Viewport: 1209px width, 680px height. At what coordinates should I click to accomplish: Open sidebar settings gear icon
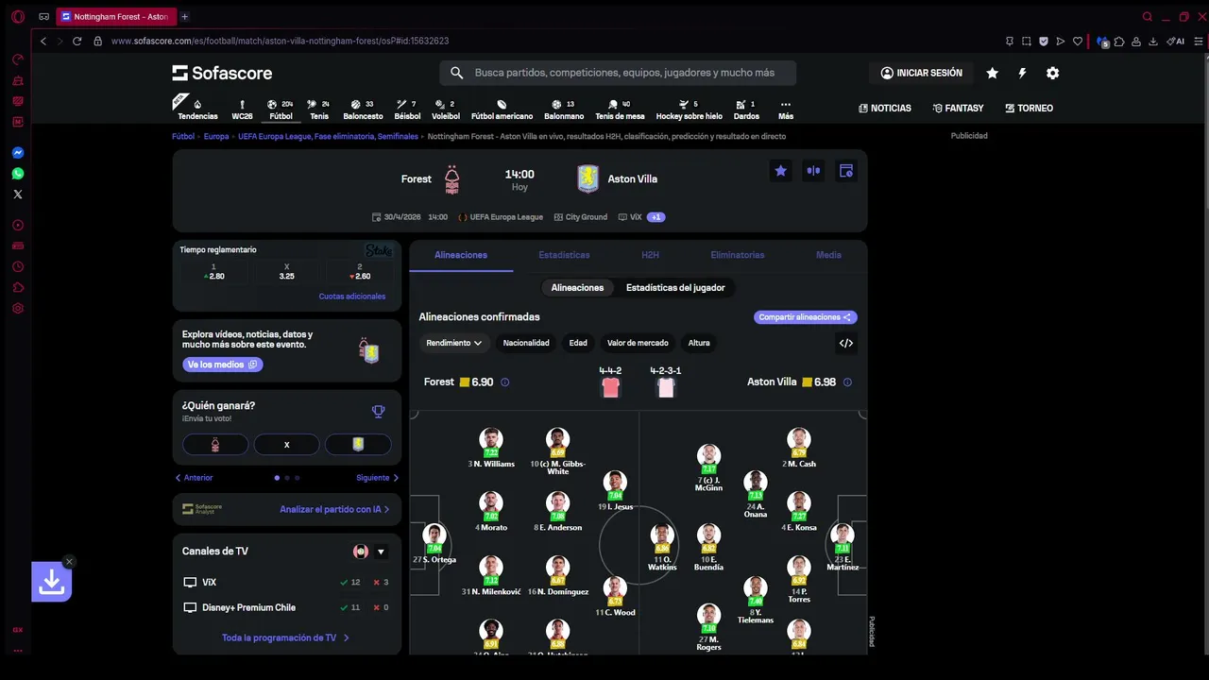tap(17, 309)
